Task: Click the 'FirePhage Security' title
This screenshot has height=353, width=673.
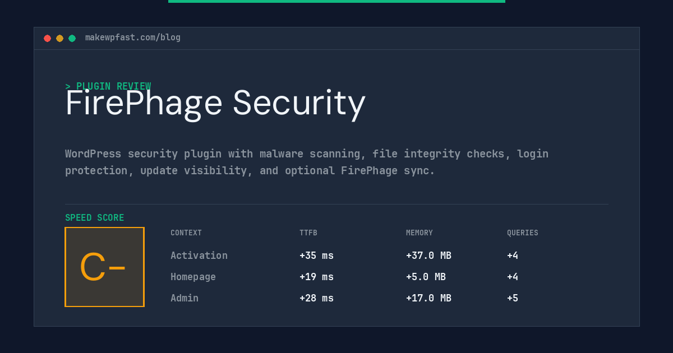Action: pos(215,104)
